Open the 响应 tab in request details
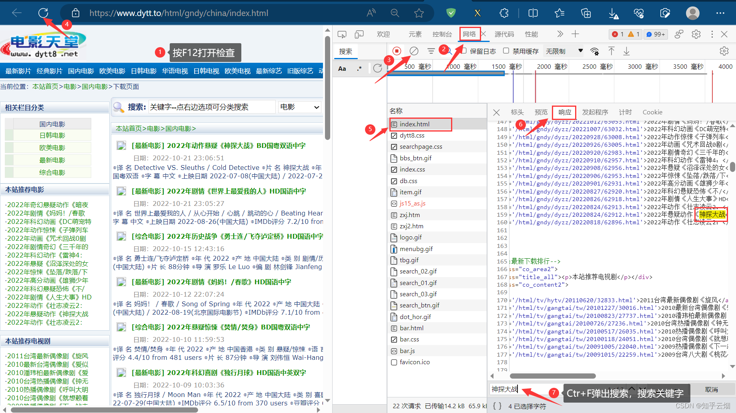The width and height of the screenshot is (736, 413). [x=565, y=112]
